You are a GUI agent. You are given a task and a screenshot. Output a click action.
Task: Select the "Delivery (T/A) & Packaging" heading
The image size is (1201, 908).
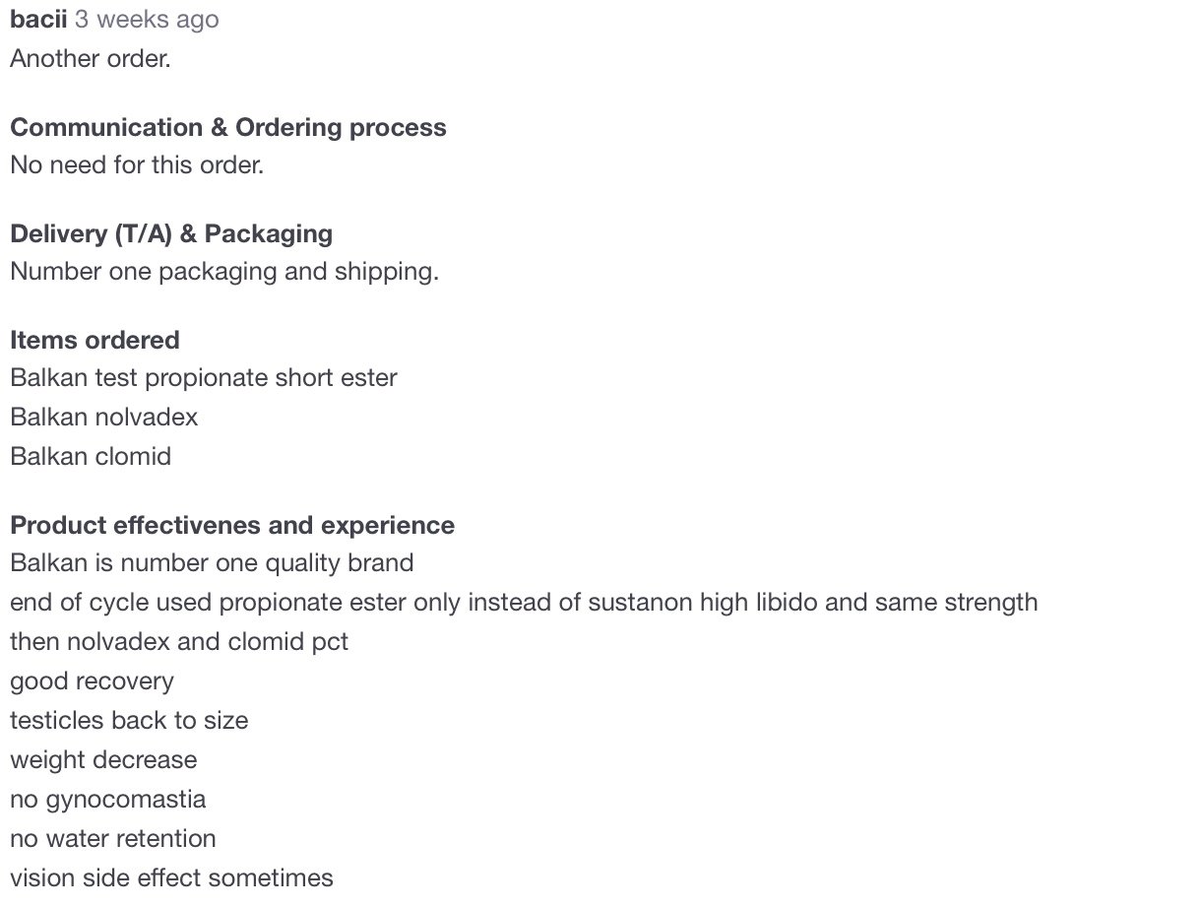171,234
